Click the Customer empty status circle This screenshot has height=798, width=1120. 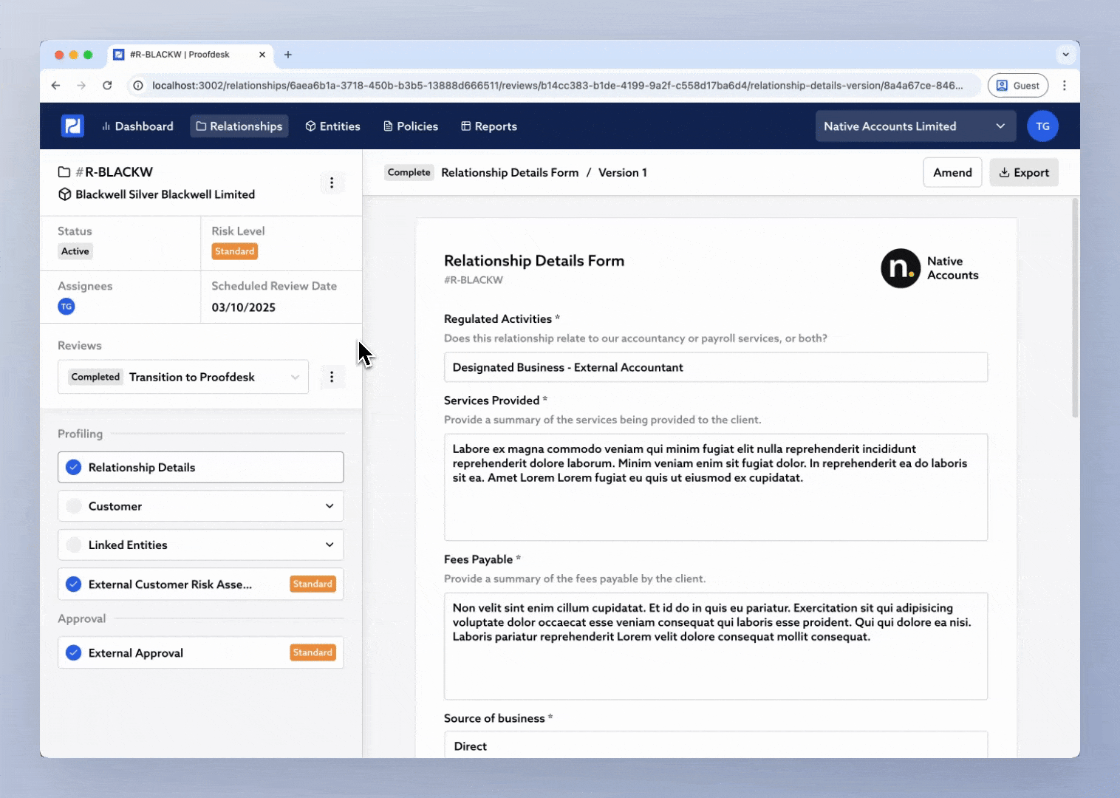pyautogui.click(x=74, y=506)
